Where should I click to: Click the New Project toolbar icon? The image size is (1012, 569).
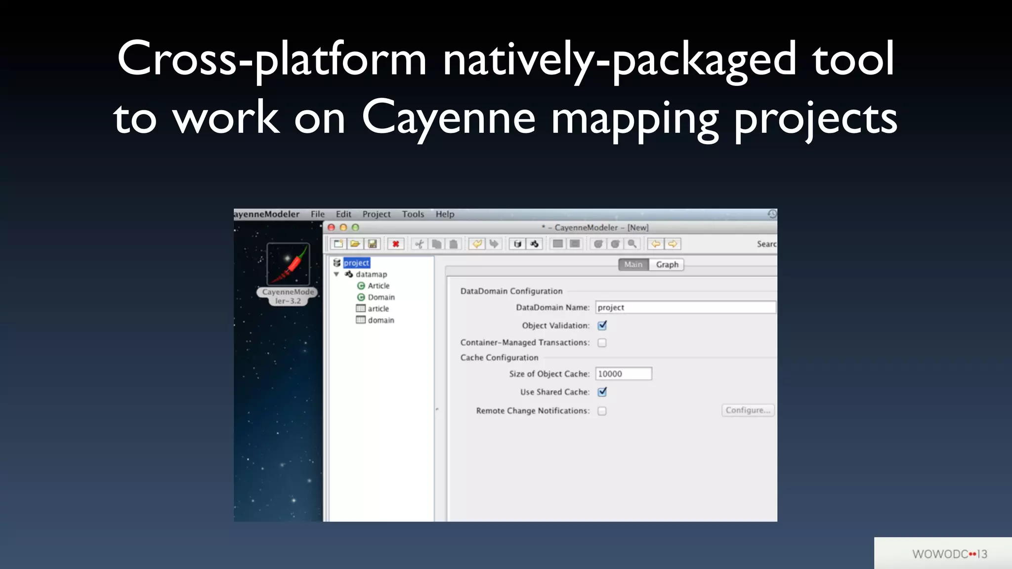338,244
